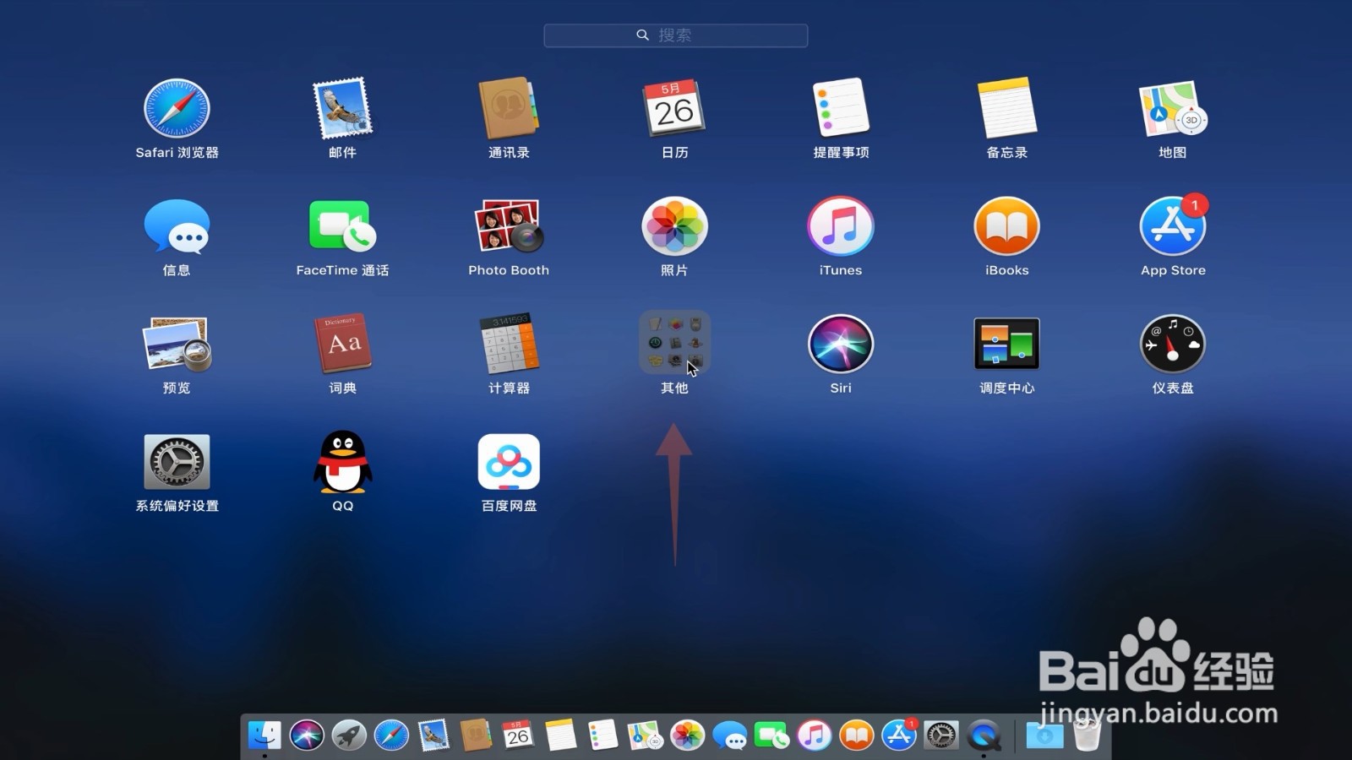Viewport: 1352px width, 760px height.
Task: Launch 预览 (Preview) from Launchpad
Action: click(177, 344)
